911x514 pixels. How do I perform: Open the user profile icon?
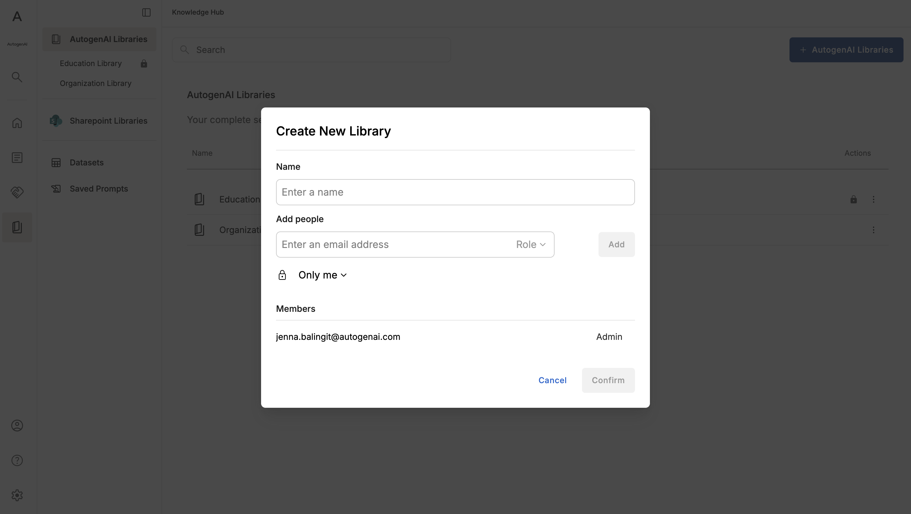pyautogui.click(x=17, y=426)
